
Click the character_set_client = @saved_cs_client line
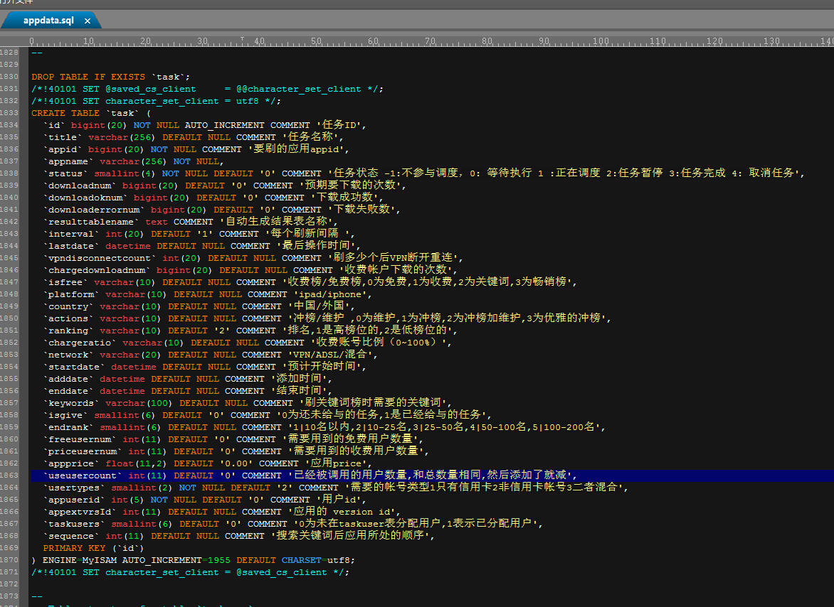coord(191,572)
